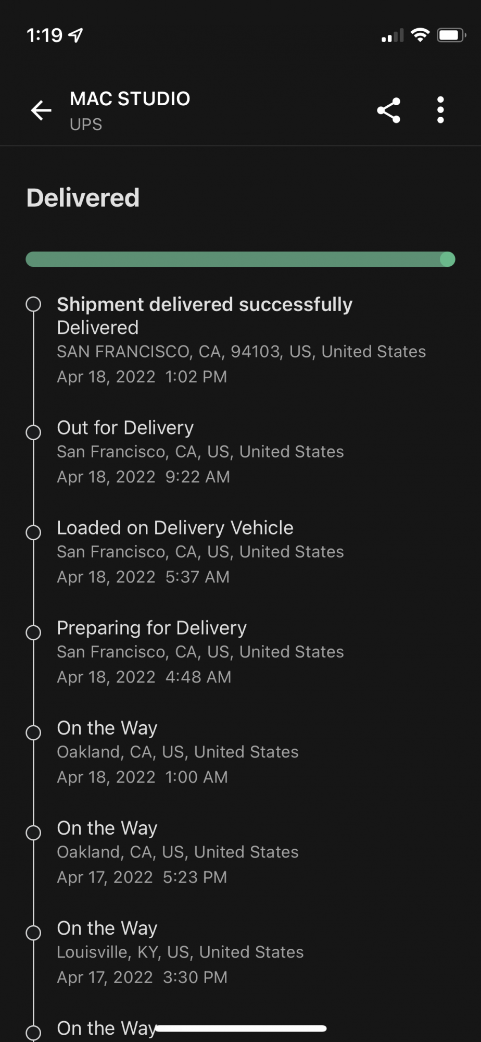Tap the battery status icon

(x=451, y=35)
